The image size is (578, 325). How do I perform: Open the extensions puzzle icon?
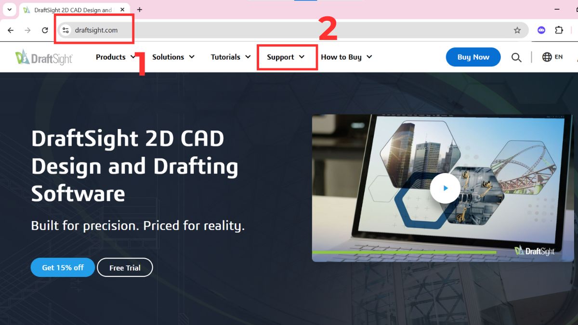click(x=559, y=30)
